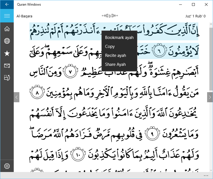Click the Al-Baqara surah title
Viewport: 213px width, 179px height.
[24, 16]
